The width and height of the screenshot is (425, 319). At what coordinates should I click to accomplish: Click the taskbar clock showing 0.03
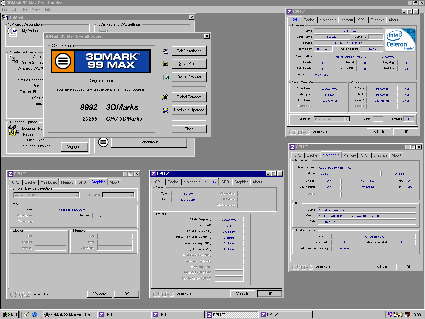pyautogui.click(x=417, y=315)
